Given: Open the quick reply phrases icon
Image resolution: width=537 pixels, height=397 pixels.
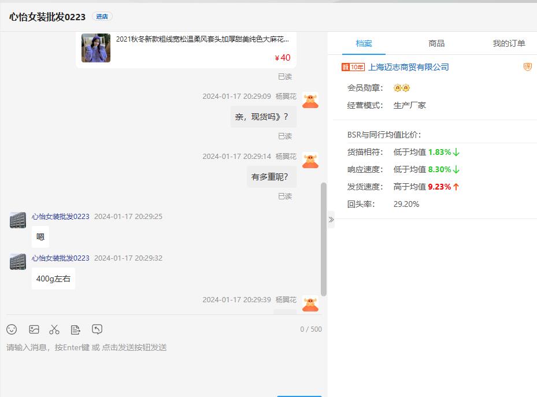Looking at the screenshot, I should (x=76, y=329).
